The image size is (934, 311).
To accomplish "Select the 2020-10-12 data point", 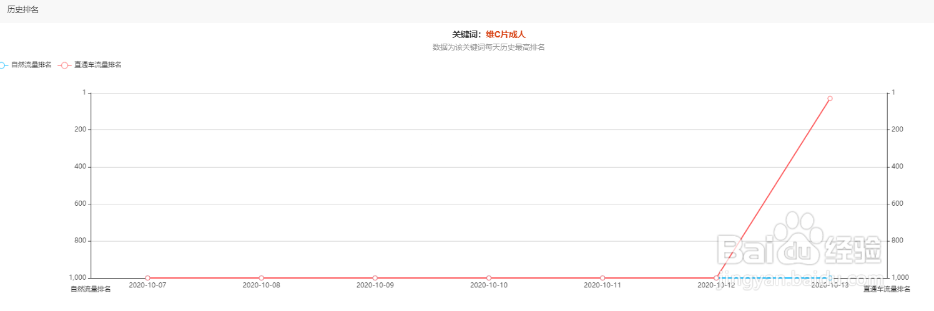I will (x=716, y=278).
